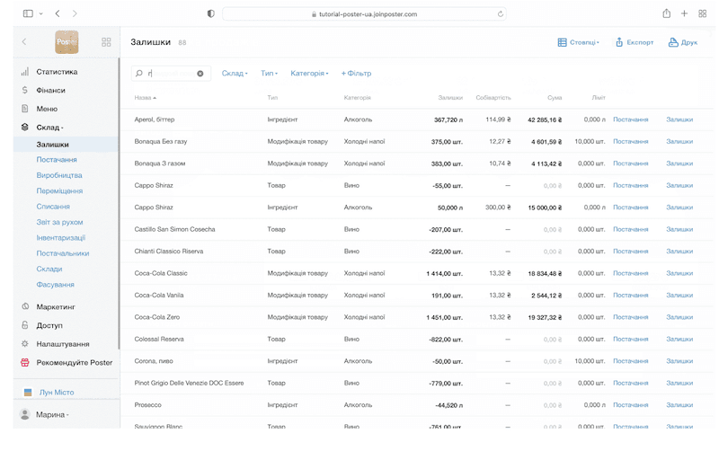The width and height of the screenshot is (719, 451).
Task: Open Постачальники in the sidebar
Action: point(63,253)
